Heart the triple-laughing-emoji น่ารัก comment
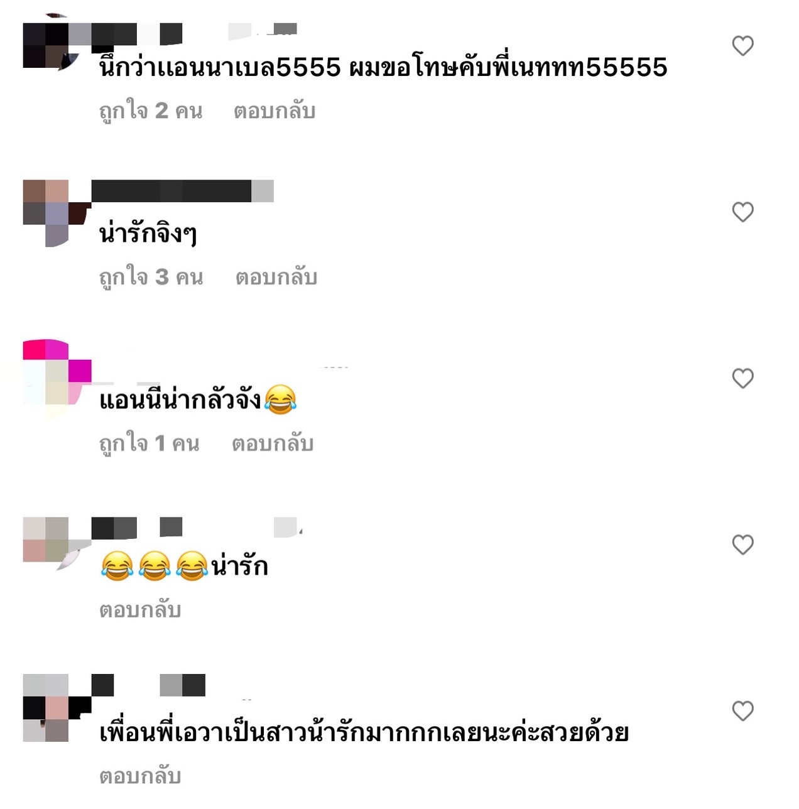 (x=742, y=545)
